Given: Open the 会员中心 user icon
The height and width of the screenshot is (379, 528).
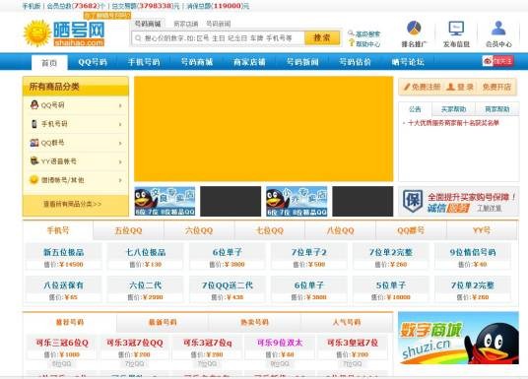Looking at the screenshot, I should pos(498,29).
